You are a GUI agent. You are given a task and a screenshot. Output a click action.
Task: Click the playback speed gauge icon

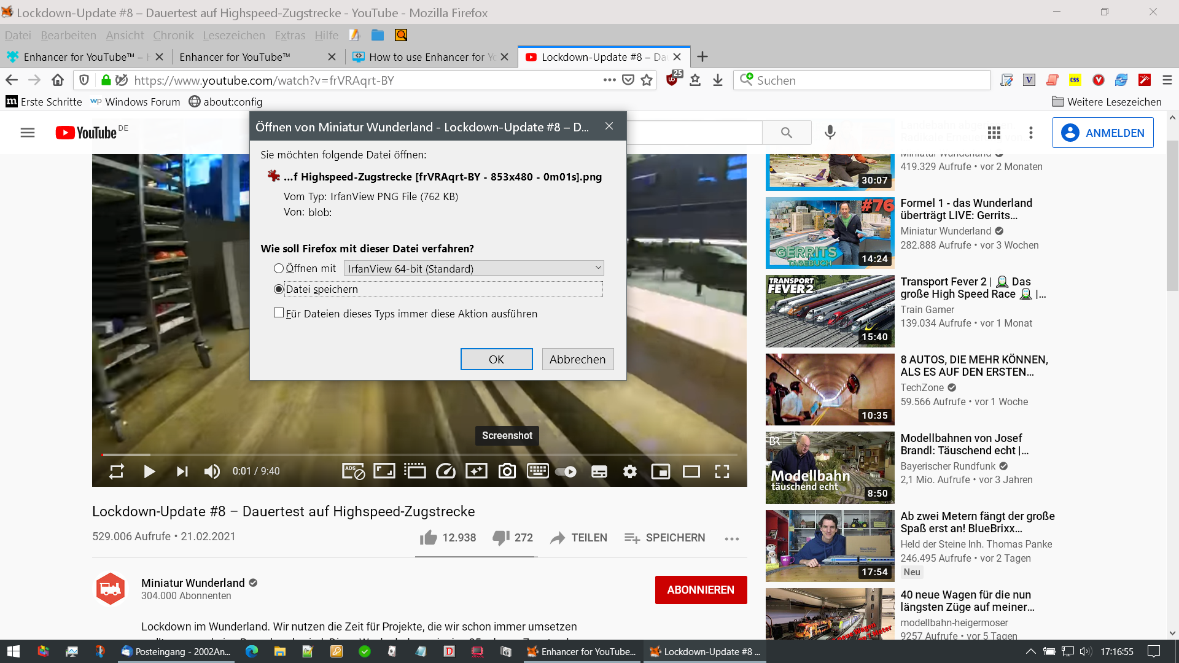446,471
